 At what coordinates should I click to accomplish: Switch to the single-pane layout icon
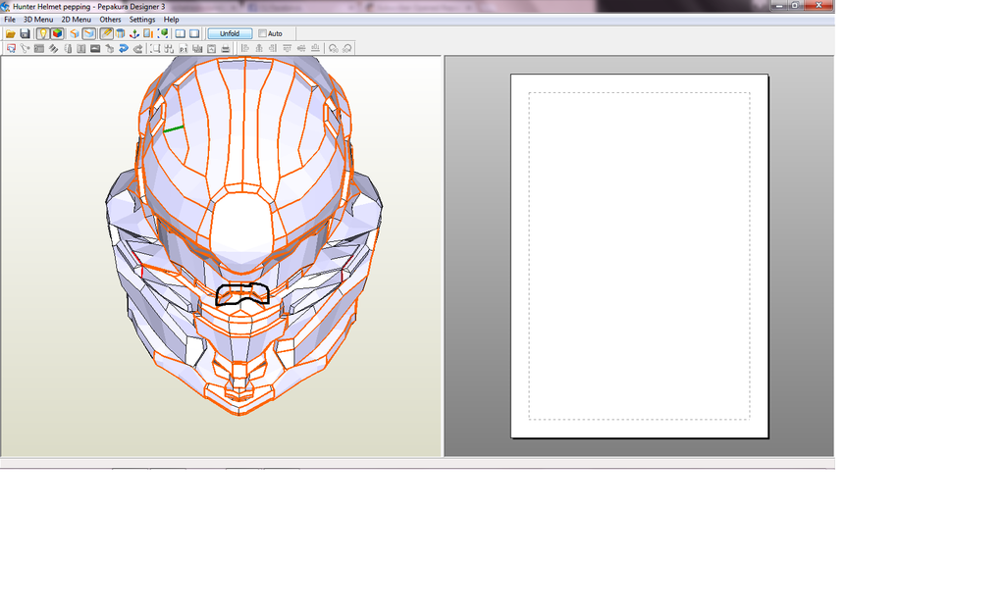click(x=194, y=33)
